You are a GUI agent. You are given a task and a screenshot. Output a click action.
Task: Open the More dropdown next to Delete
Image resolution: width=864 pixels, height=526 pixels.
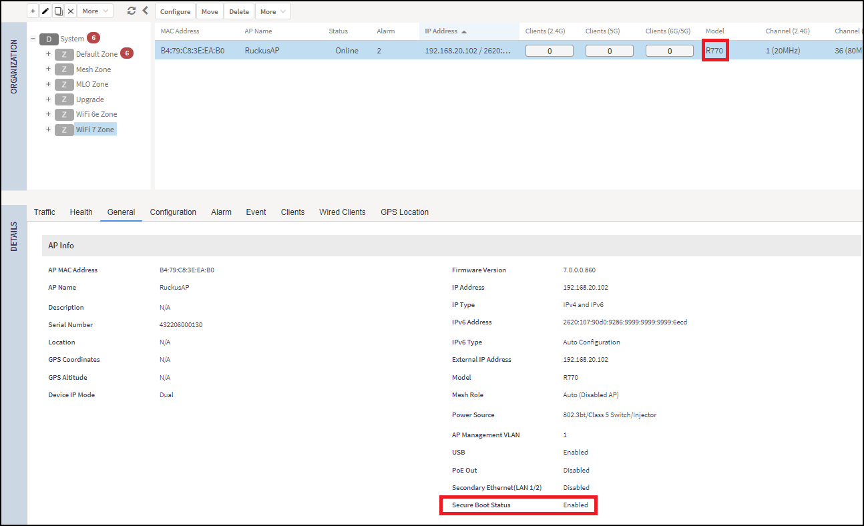pos(274,11)
